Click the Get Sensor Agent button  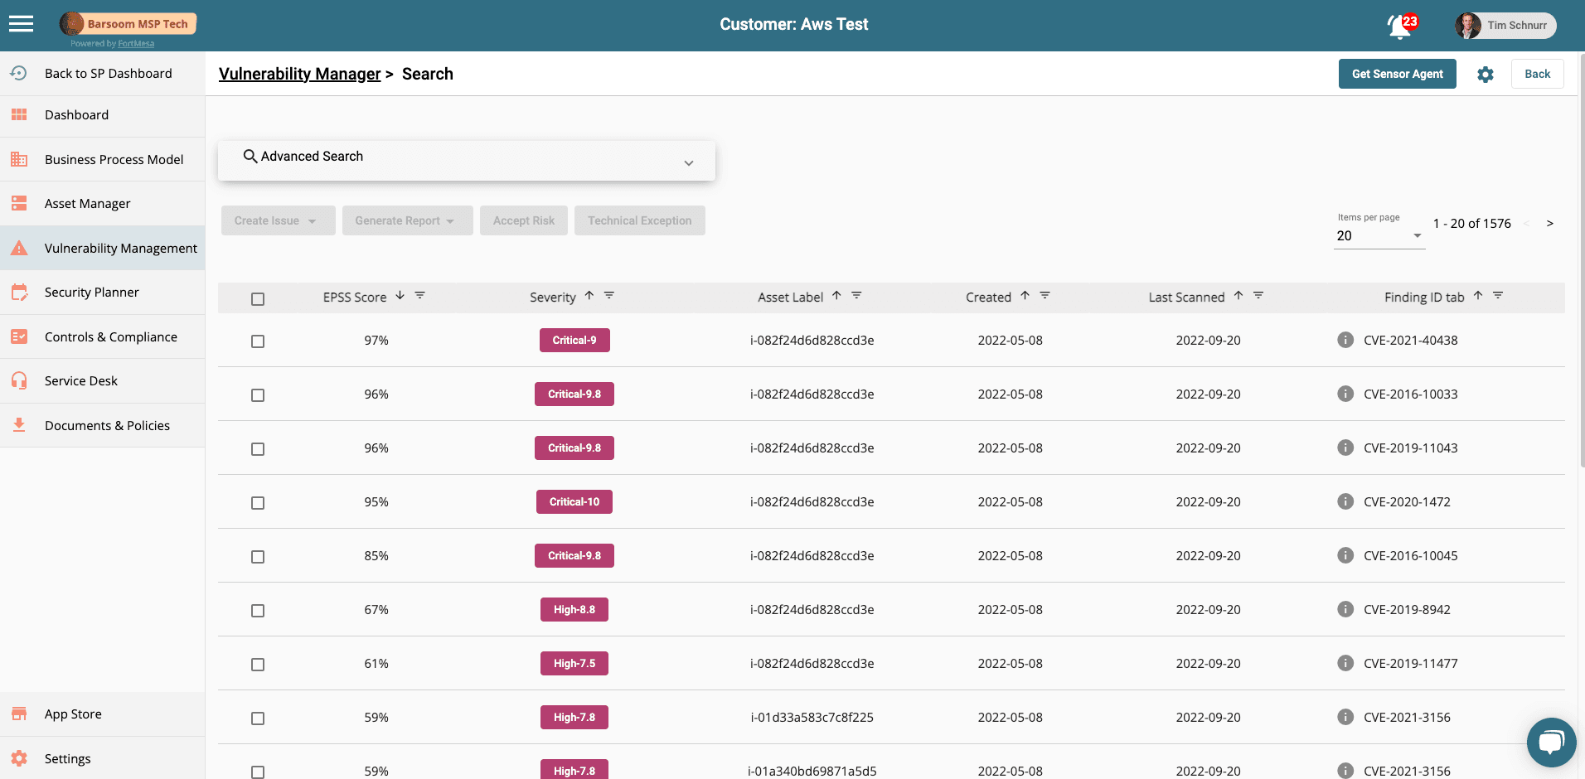coord(1397,74)
